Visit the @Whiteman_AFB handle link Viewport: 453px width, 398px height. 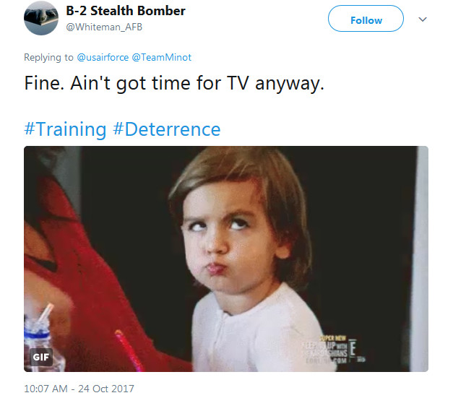click(104, 27)
